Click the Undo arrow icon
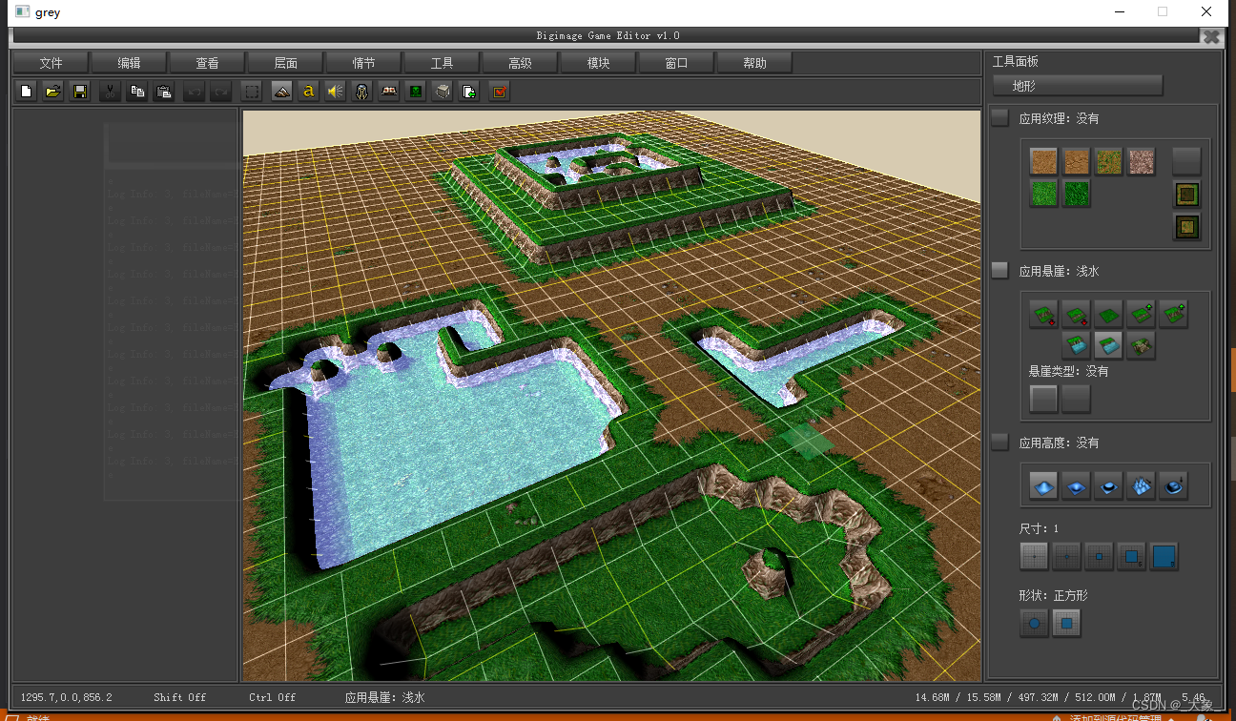1236x721 pixels. (x=194, y=92)
